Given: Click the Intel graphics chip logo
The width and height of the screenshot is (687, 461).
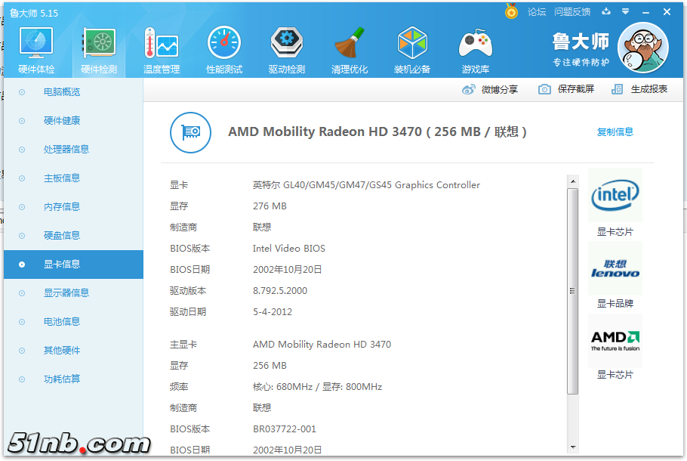Looking at the screenshot, I should tap(615, 195).
